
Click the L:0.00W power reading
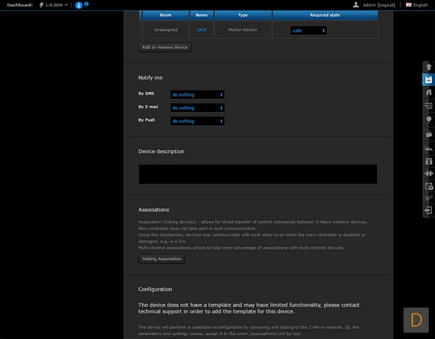click(54, 5)
